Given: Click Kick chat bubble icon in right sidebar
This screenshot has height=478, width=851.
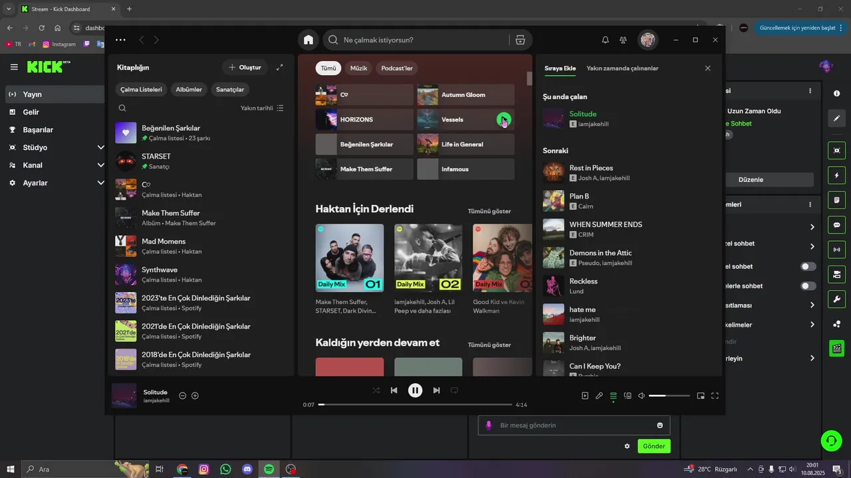Looking at the screenshot, I should tap(837, 225).
